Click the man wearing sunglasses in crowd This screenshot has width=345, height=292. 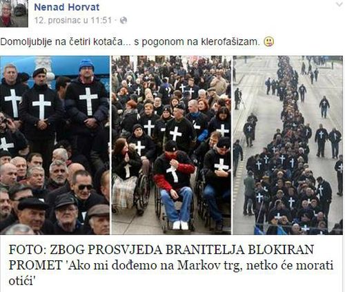click(x=83, y=191)
